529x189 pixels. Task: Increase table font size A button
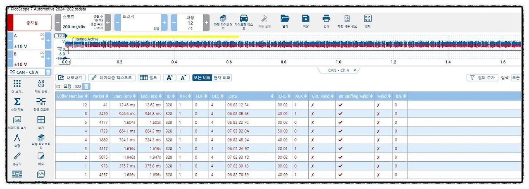click(170, 78)
